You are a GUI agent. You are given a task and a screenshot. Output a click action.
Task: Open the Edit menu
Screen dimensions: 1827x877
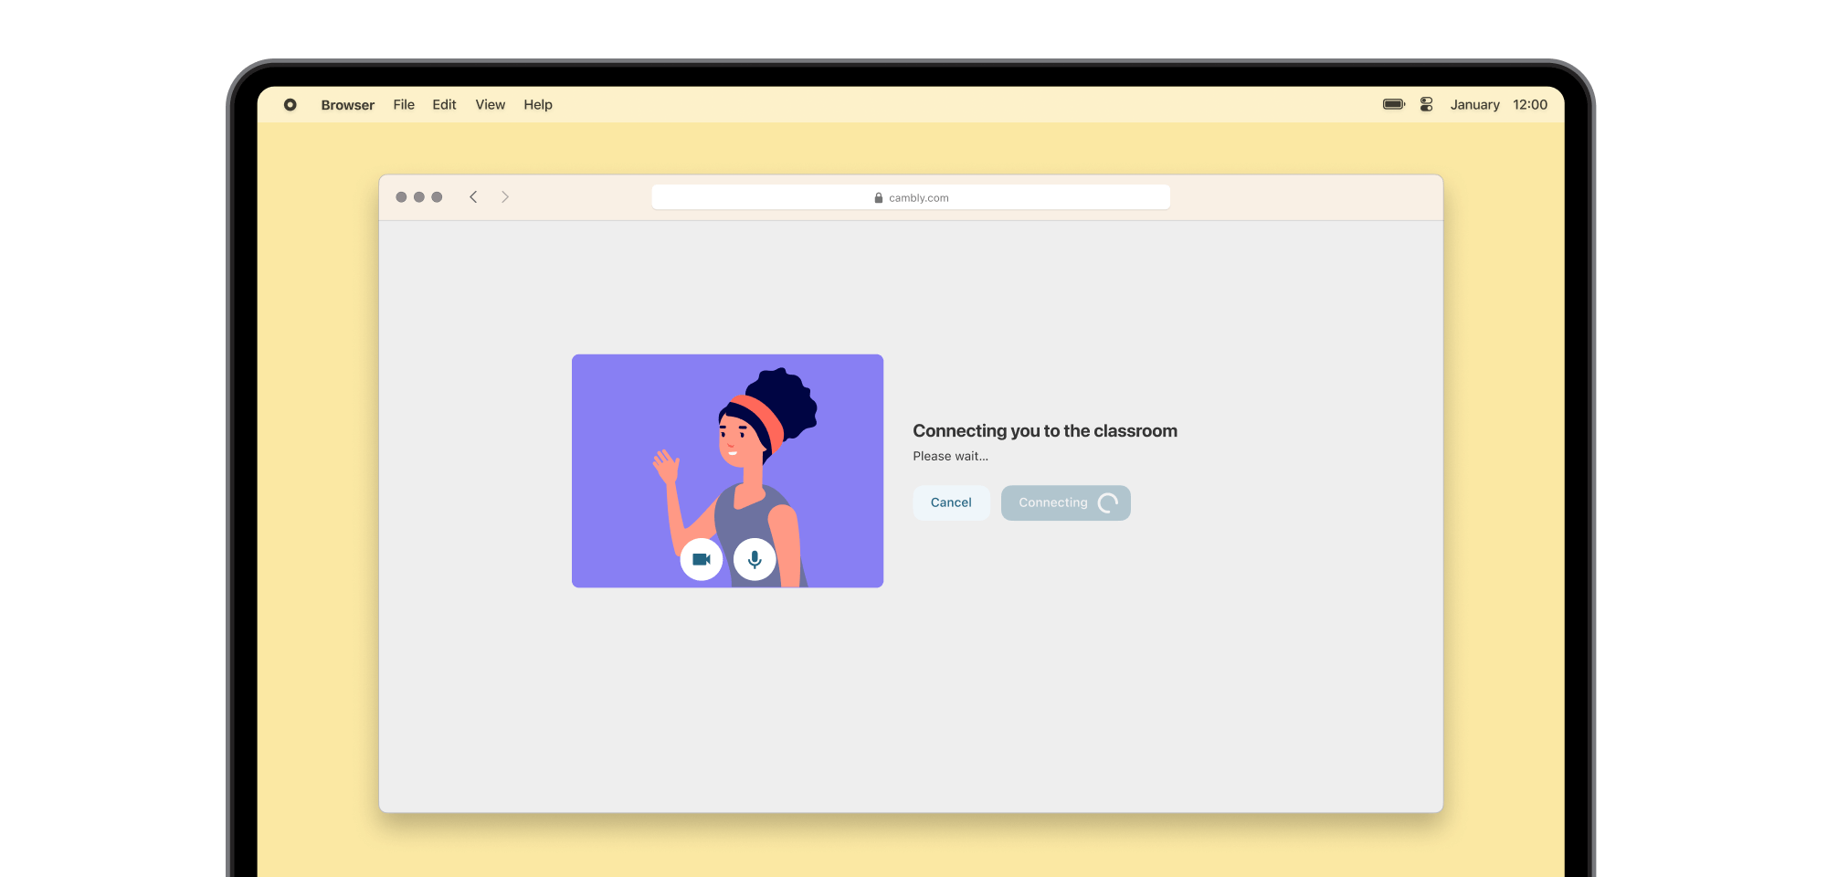pos(444,105)
